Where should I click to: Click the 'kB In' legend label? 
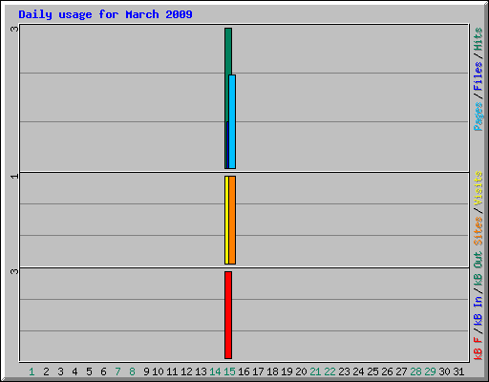pyautogui.click(x=478, y=310)
